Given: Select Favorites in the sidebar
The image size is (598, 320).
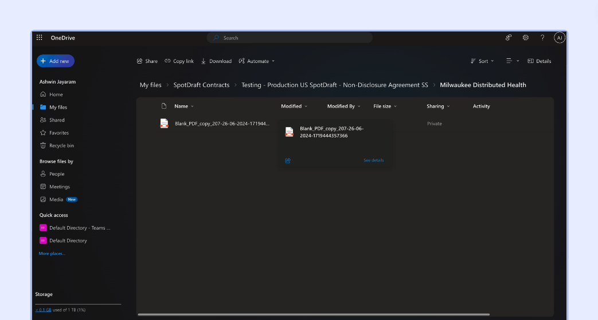Looking at the screenshot, I should point(58,133).
